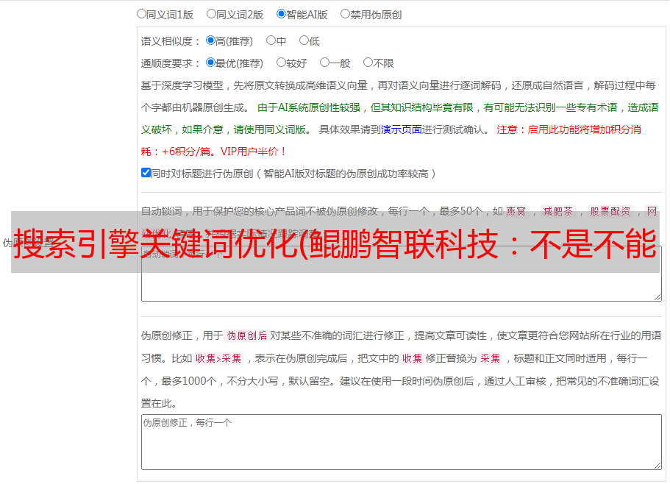The image size is (670, 484).
Task: Choose the 智能AI版 mode
Action: click(281, 14)
